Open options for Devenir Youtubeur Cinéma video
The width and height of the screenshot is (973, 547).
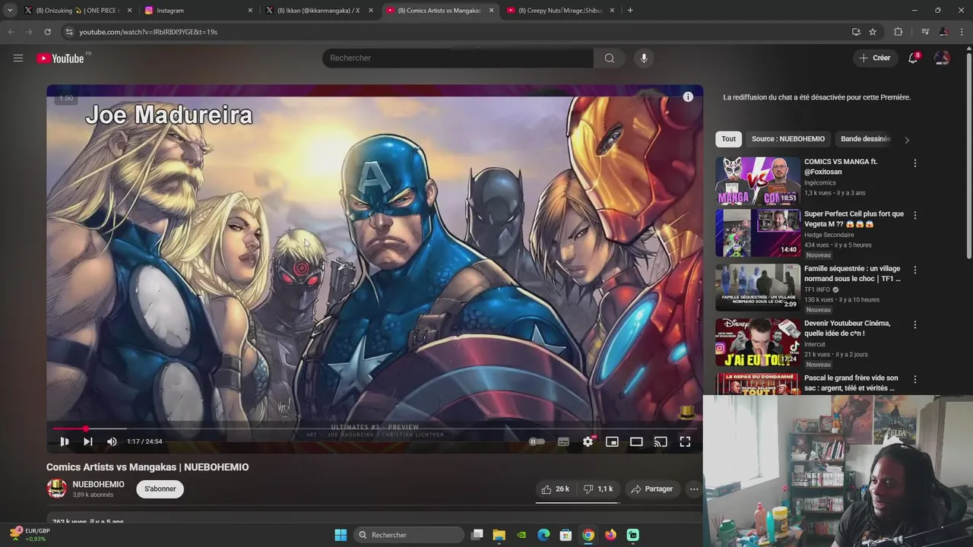[x=915, y=325]
